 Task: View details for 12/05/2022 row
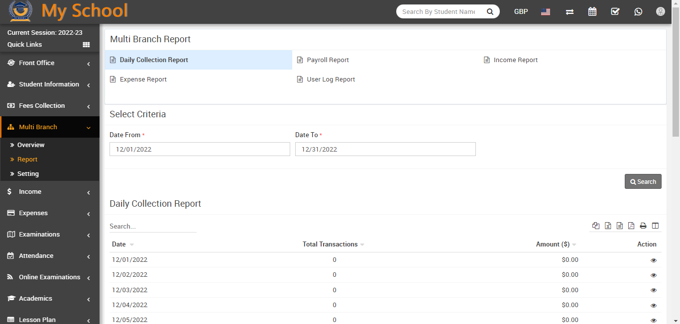(654, 321)
